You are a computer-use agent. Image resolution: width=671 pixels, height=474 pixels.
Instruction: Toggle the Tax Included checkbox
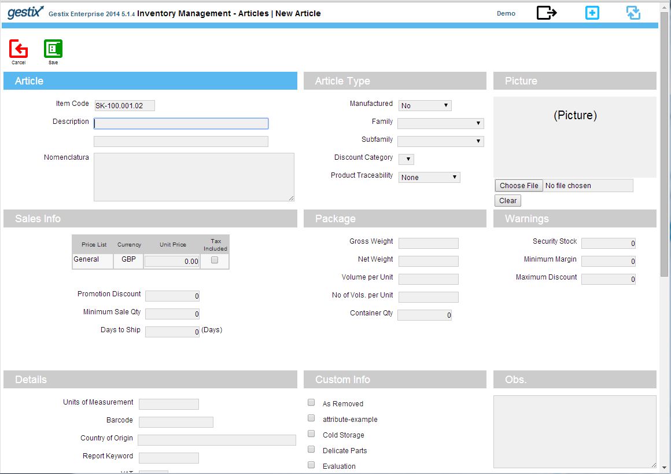tap(215, 260)
